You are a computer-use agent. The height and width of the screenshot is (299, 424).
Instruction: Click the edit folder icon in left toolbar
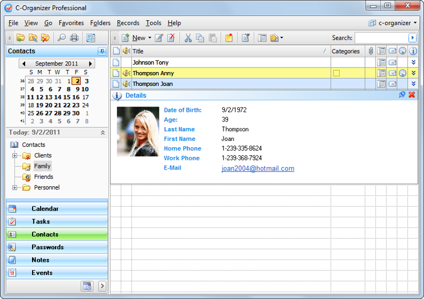coord(33,38)
